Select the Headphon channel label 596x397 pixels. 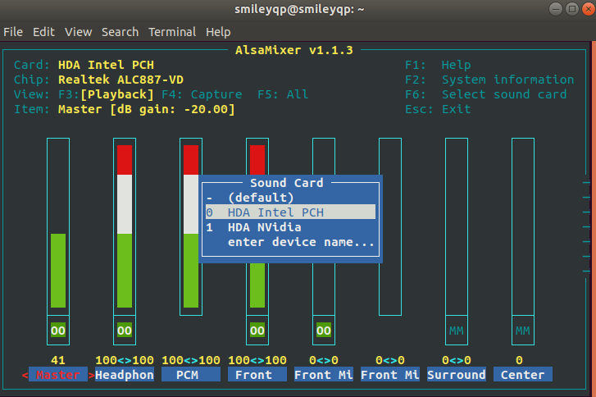tap(125, 375)
